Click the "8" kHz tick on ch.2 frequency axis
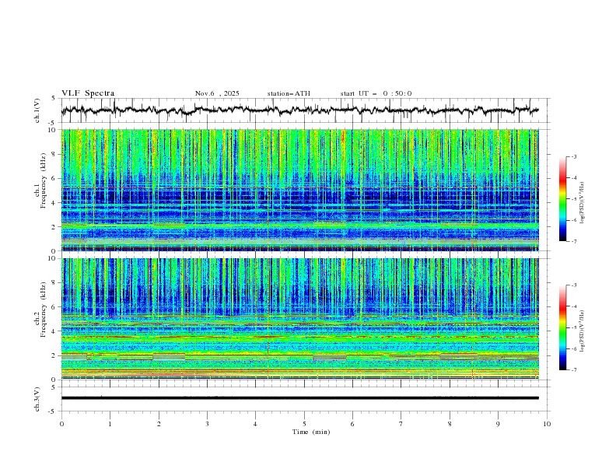Screen dimensions: 616x476 point(54,283)
